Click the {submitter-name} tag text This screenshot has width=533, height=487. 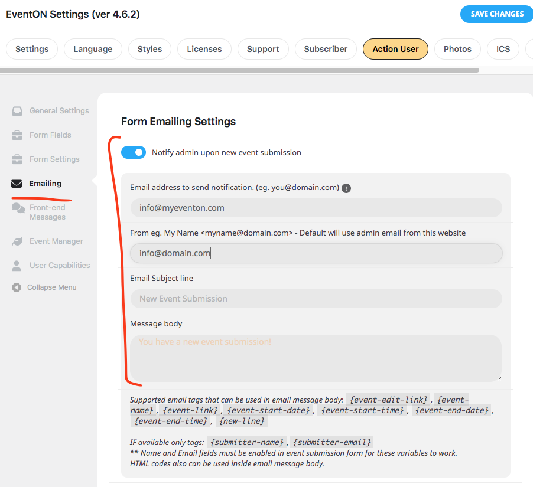coord(247,442)
